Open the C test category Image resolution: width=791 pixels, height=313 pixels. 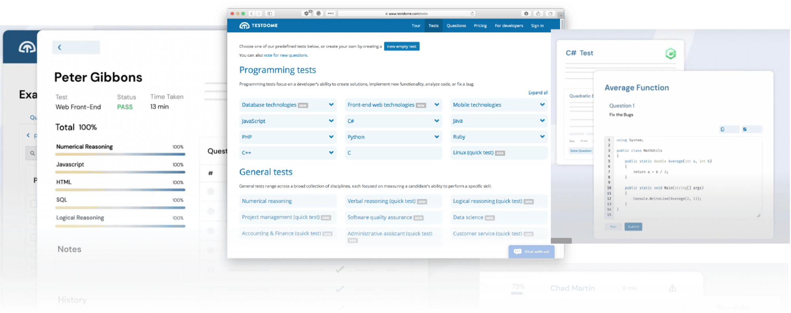pos(394,153)
